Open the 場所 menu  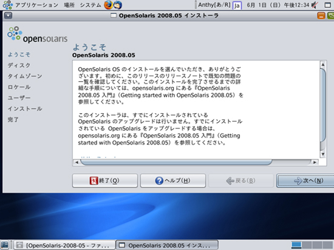coord(69,5)
